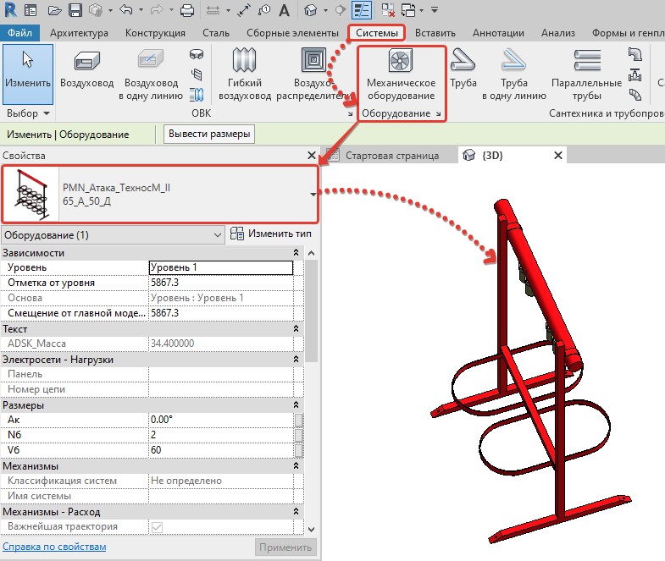Collapse the Зависимости properties group
The image size is (665, 561).
click(x=296, y=253)
